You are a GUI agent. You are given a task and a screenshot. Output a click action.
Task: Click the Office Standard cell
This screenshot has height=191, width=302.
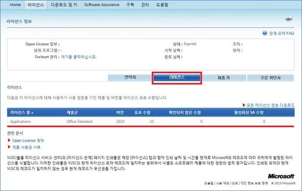(79, 122)
